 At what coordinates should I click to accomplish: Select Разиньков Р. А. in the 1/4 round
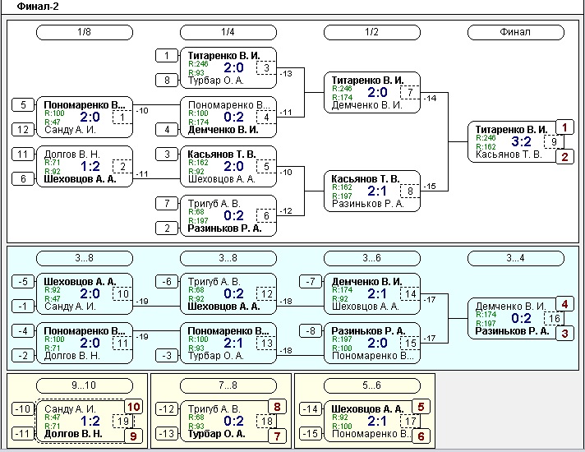click(224, 228)
